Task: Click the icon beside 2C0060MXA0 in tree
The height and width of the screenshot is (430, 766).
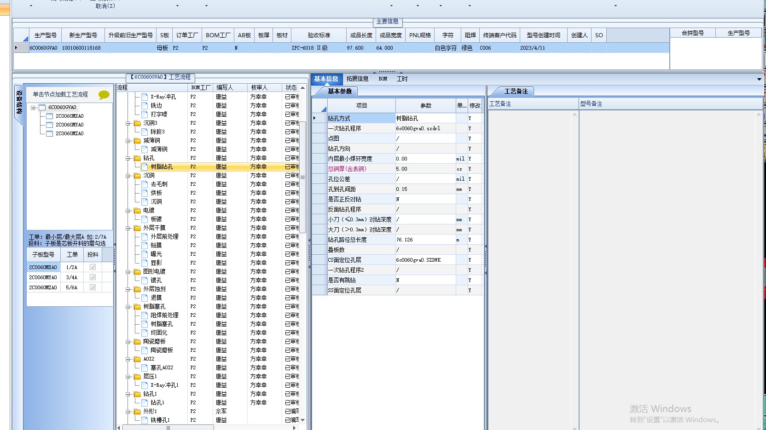Action: pos(50,116)
